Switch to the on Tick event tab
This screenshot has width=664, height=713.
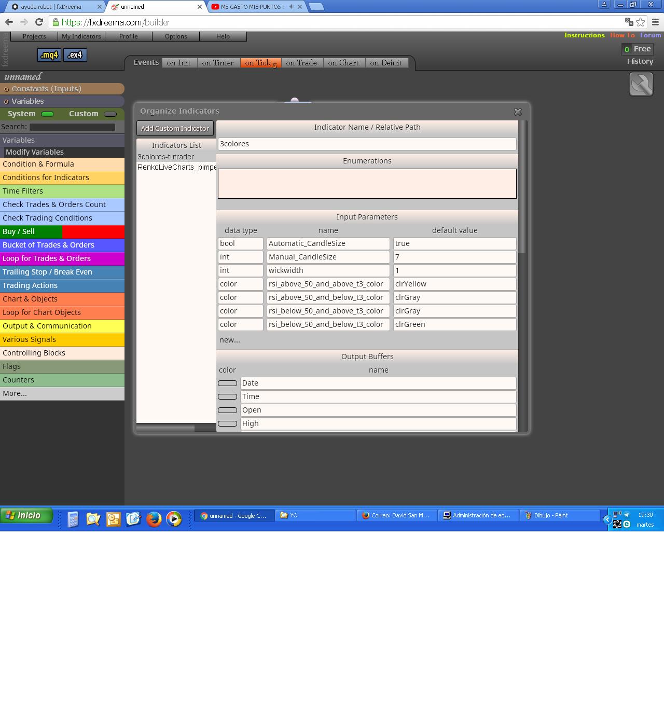click(260, 63)
